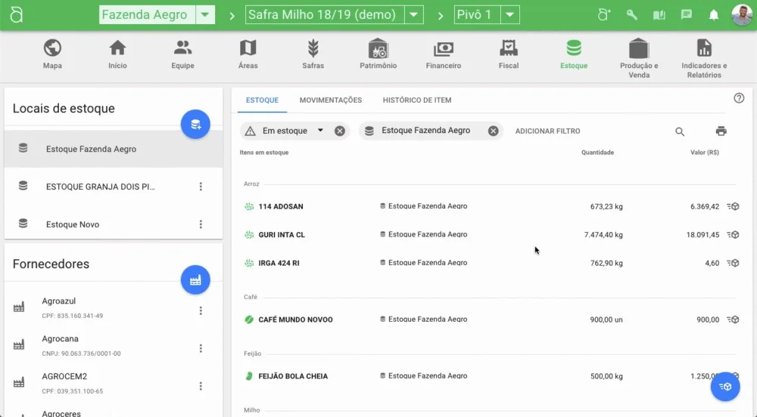The width and height of the screenshot is (757, 417).
Task: Open the Financeiro money icon
Action: click(x=443, y=50)
